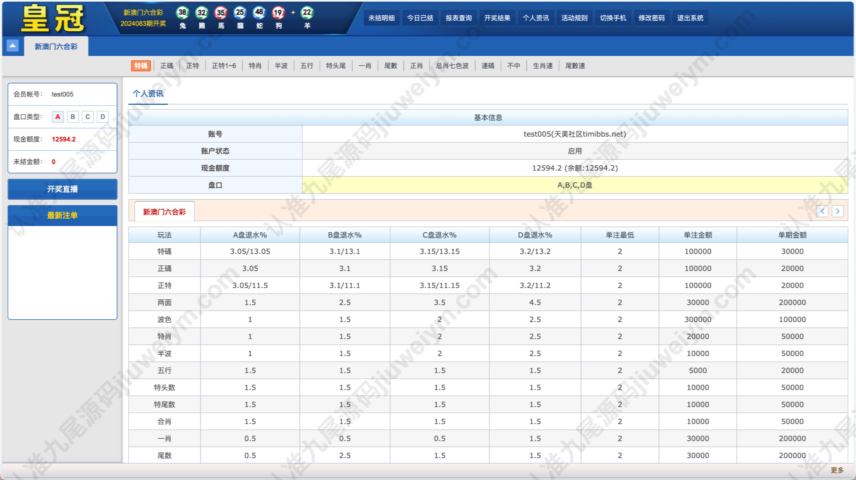Click the red lottery ball numbered 35
This screenshot has width=856, height=480.
tap(221, 13)
